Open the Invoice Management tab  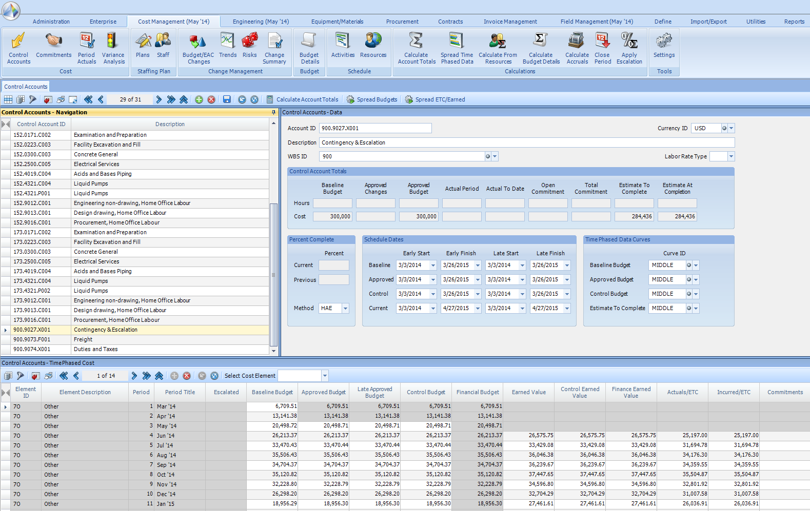(x=510, y=22)
